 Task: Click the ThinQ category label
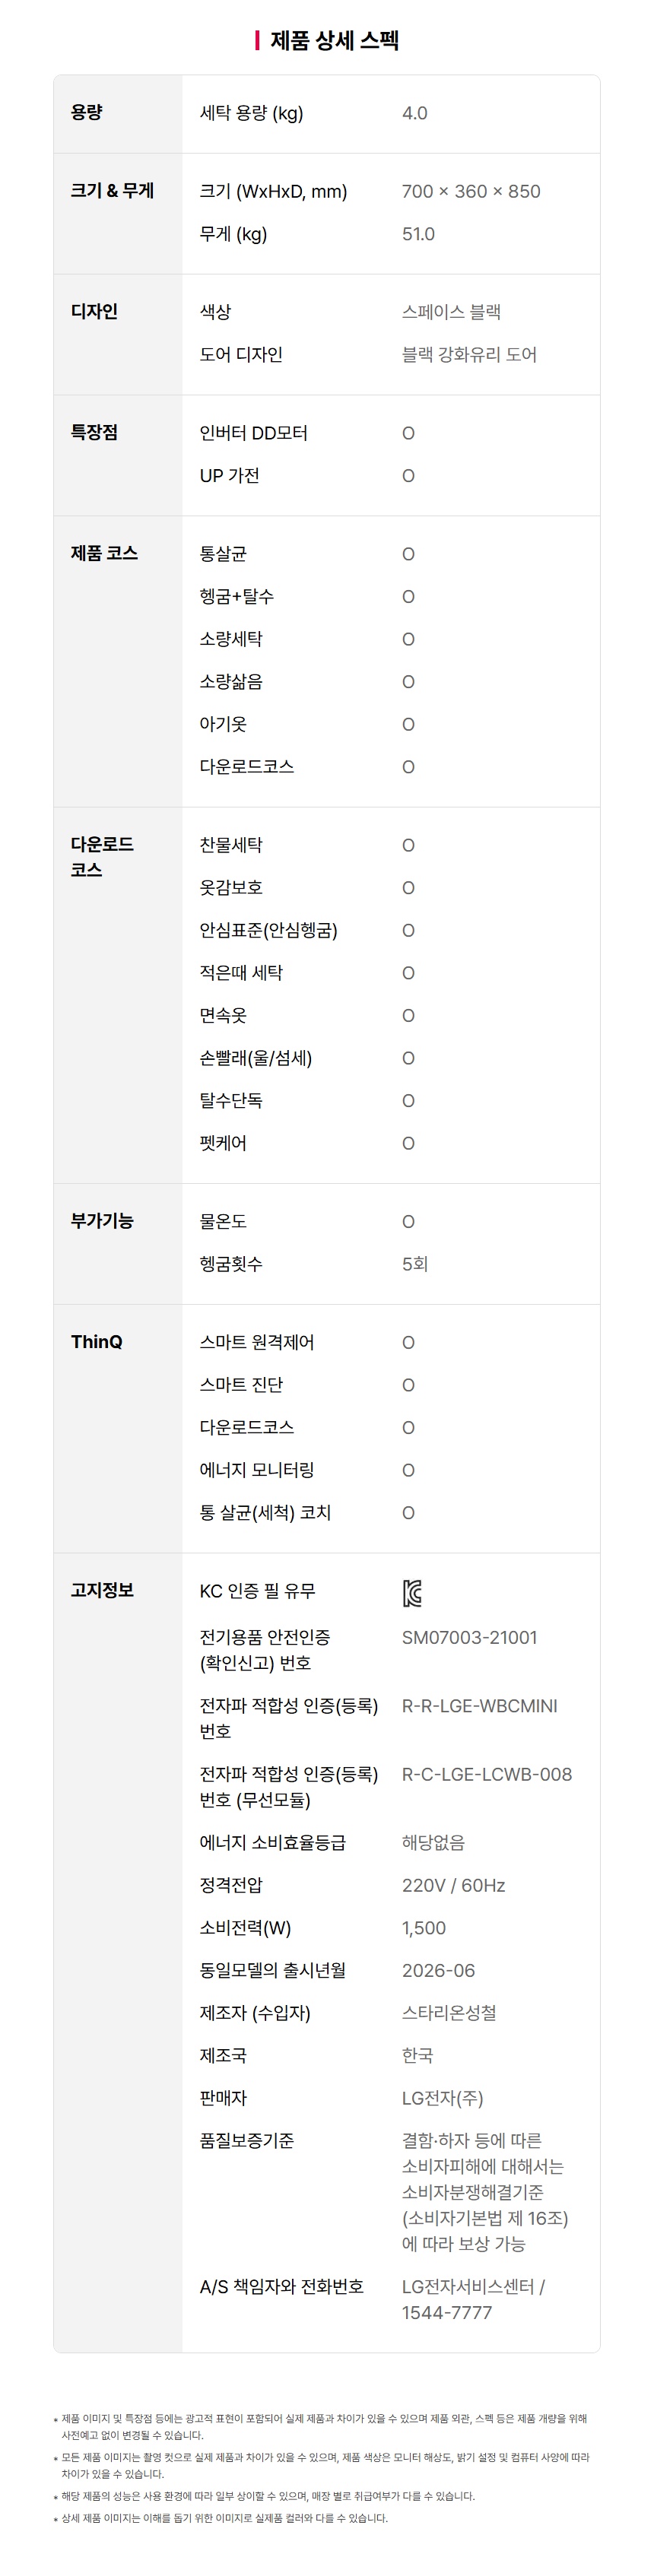pos(96,1341)
